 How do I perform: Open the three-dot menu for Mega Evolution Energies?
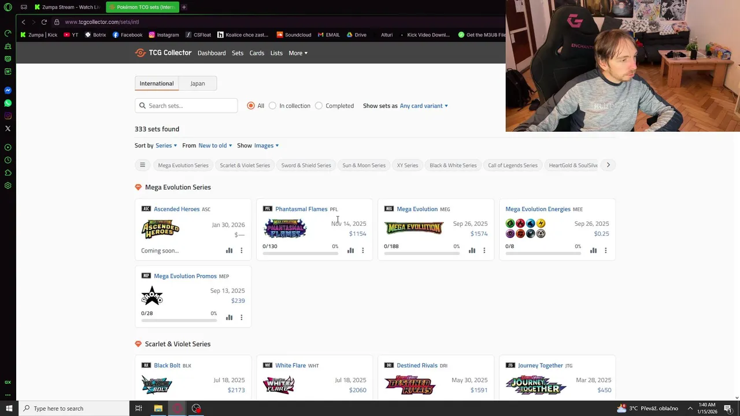[x=606, y=251]
